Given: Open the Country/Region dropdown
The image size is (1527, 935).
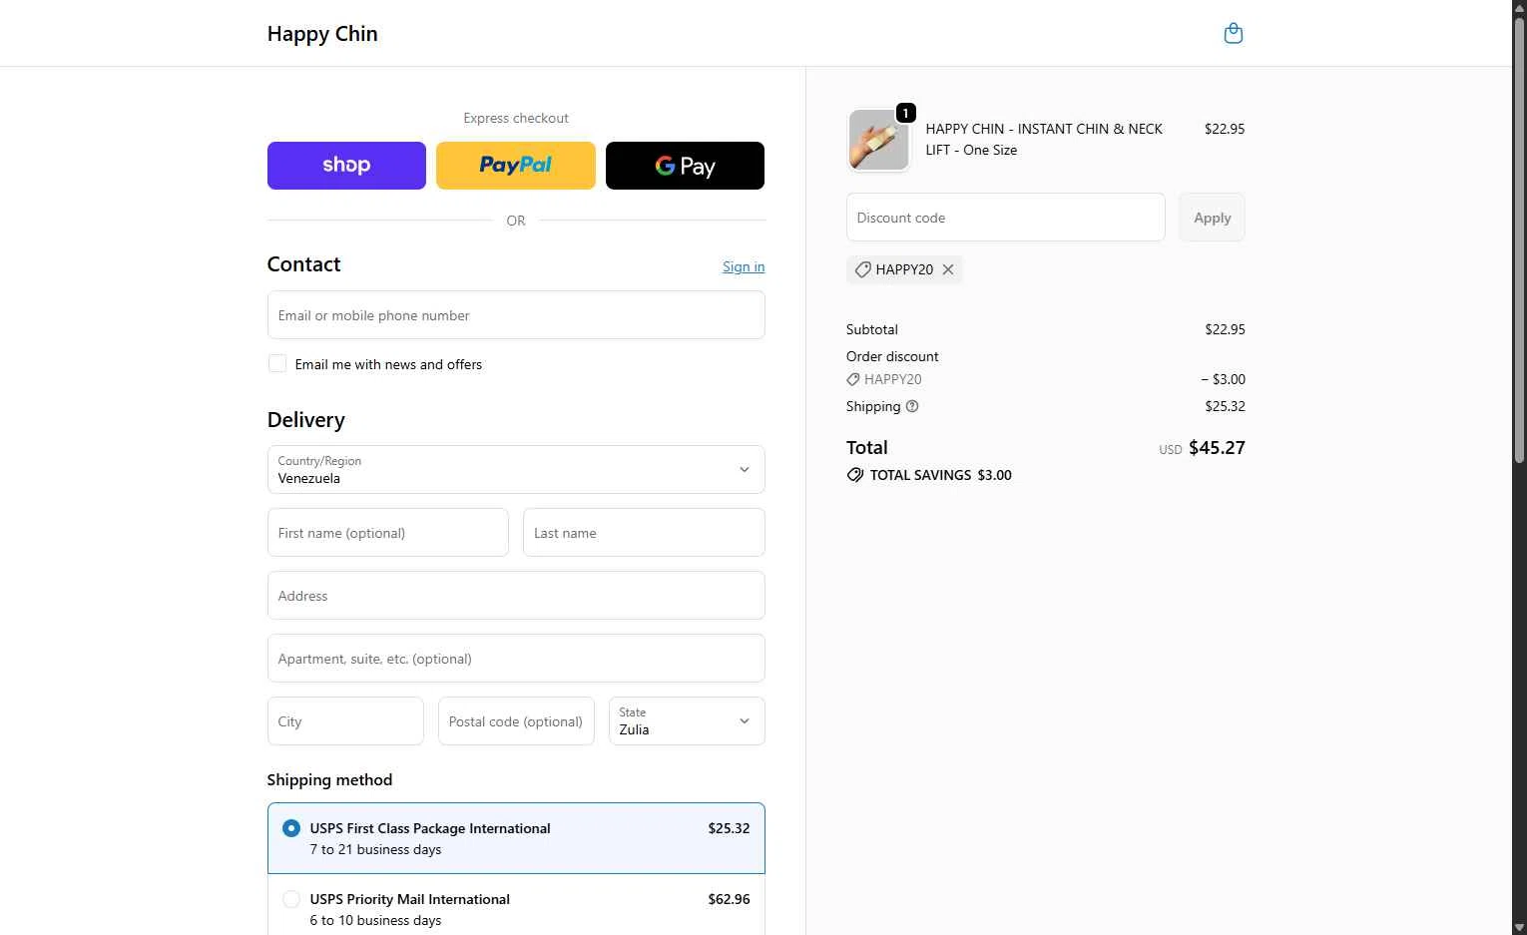Looking at the screenshot, I should coord(516,470).
